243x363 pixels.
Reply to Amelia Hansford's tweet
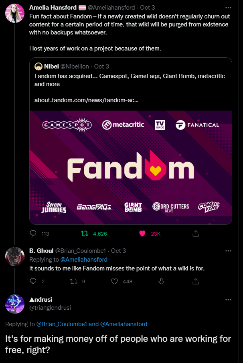click(33, 233)
